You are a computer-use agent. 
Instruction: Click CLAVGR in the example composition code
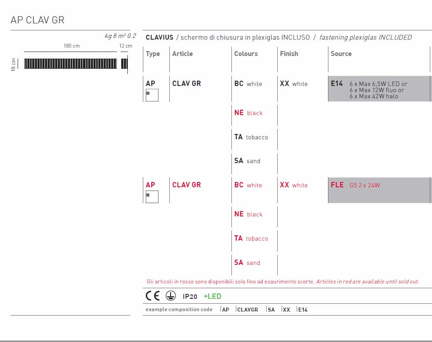[247, 310]
